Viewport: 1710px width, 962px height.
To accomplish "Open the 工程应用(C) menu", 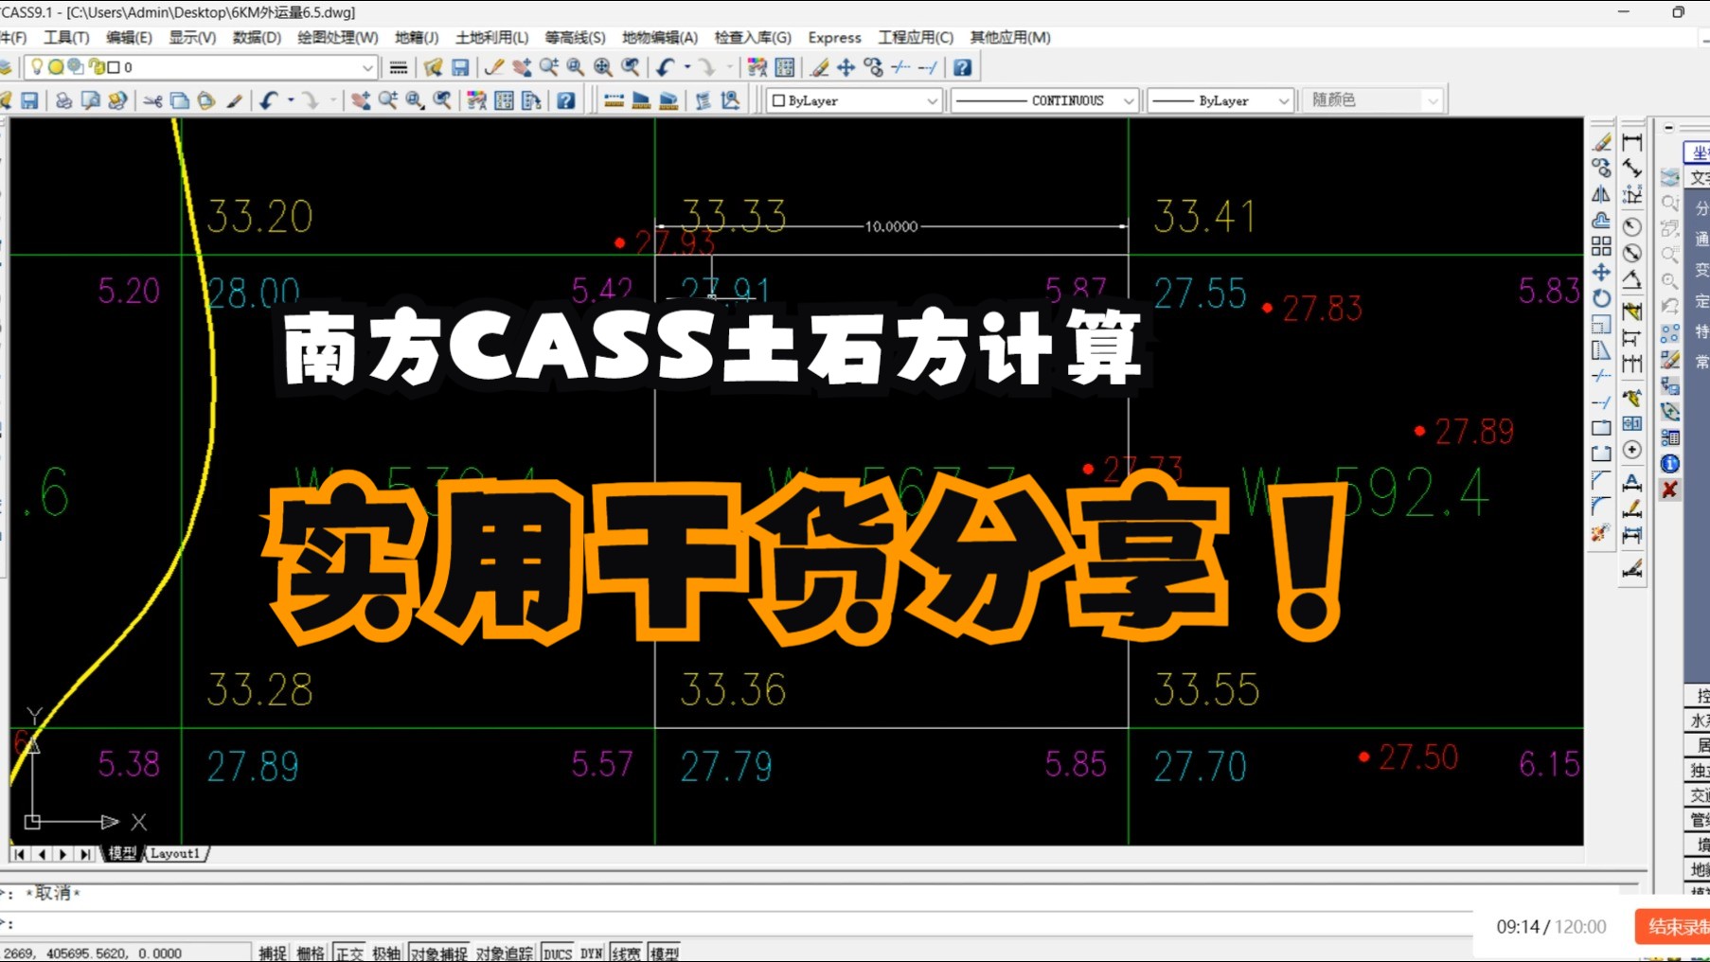I will 915,38.
